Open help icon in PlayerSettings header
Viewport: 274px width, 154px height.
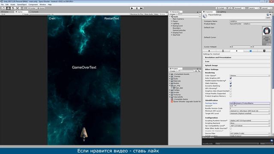pos(268,15)
